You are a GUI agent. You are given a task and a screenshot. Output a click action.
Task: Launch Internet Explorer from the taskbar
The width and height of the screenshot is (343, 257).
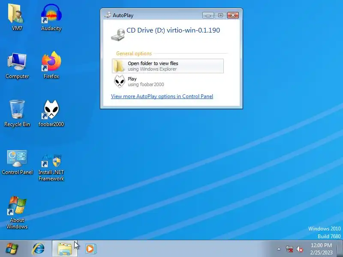(38, 249)
